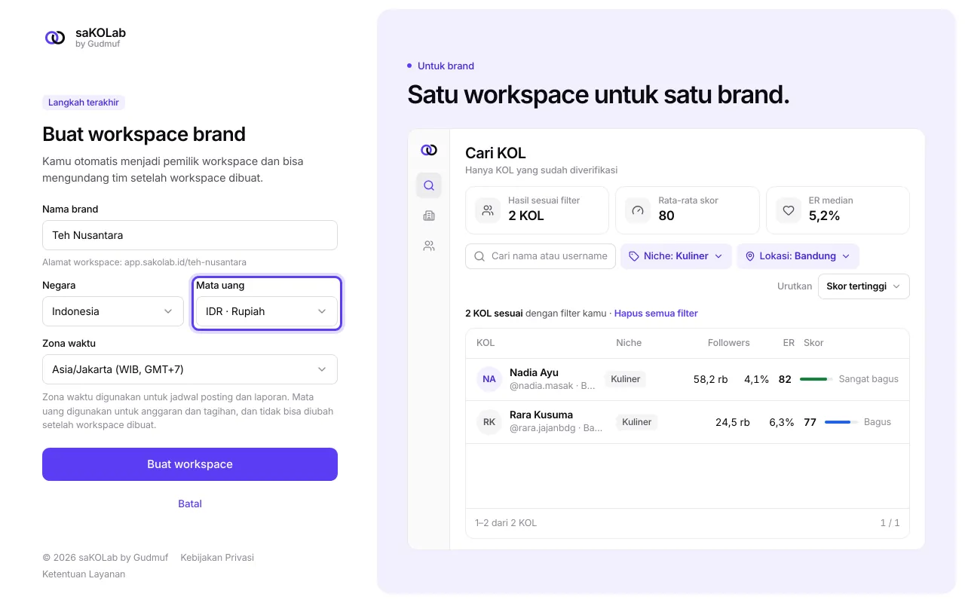
Task: Click the Untuk brand label
Action: 446,66
